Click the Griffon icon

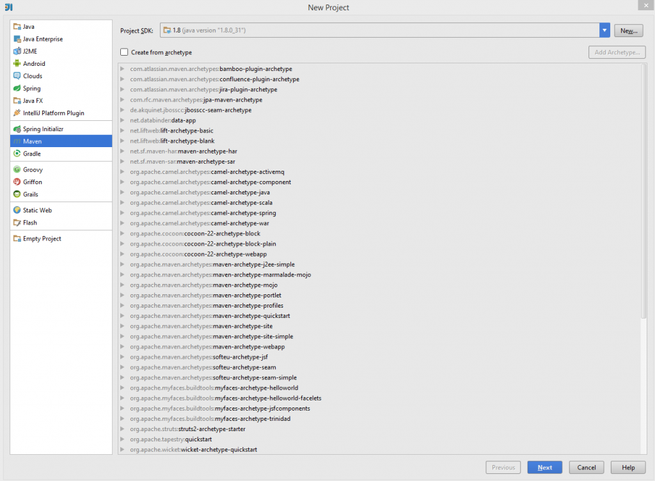[17, 182]
